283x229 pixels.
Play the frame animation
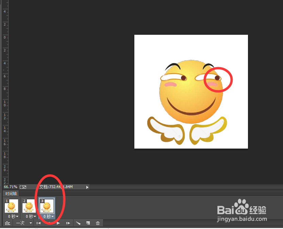point(58,223)
